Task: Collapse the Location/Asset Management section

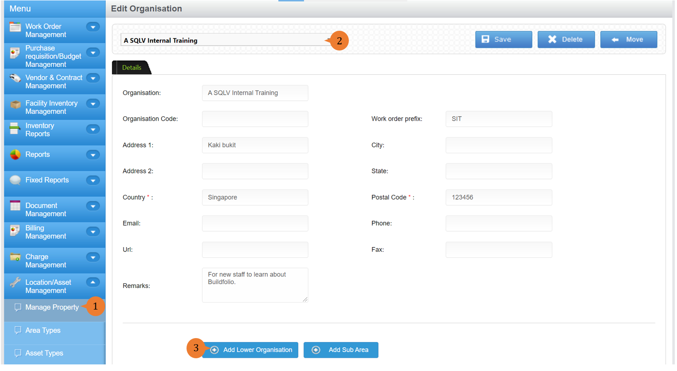Action: click(x=93, y=282)
